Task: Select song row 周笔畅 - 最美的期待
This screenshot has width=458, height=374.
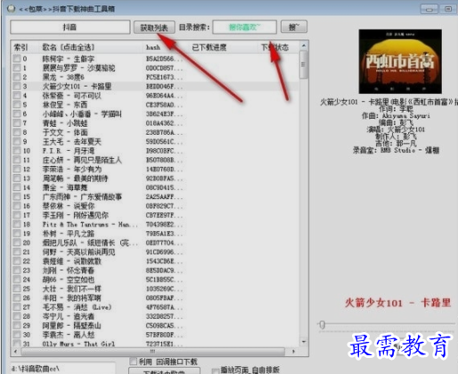Action: click(x=154, y=179)
